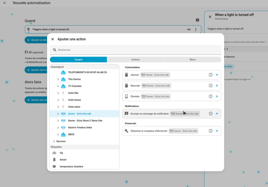This screenshot has width=268, height=187.
Task: Select the Volet loulou device
Action: click(84, 100)
